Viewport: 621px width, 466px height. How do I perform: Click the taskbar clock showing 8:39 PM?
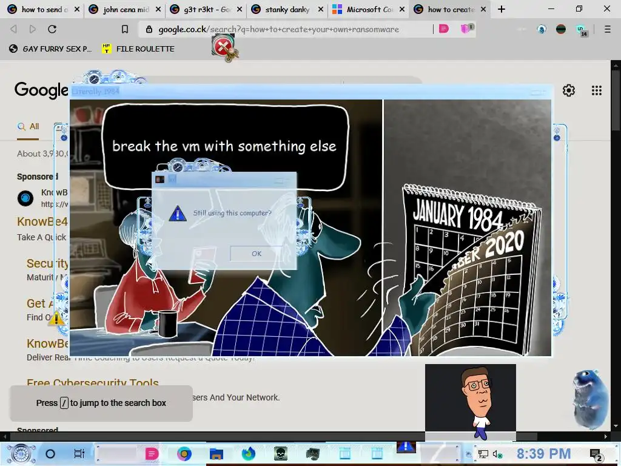click(543, 454)
